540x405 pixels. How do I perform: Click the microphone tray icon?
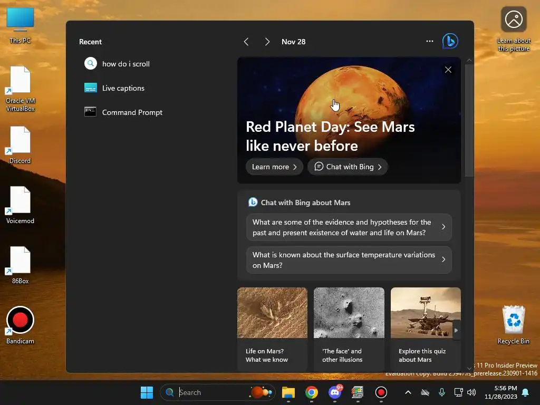pyautogui.click(x=442, y=392)
